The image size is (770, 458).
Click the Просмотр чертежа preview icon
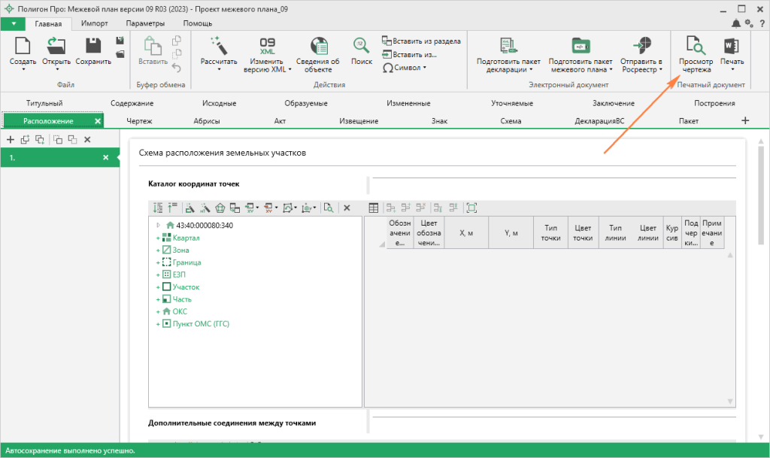click(696, 45)
